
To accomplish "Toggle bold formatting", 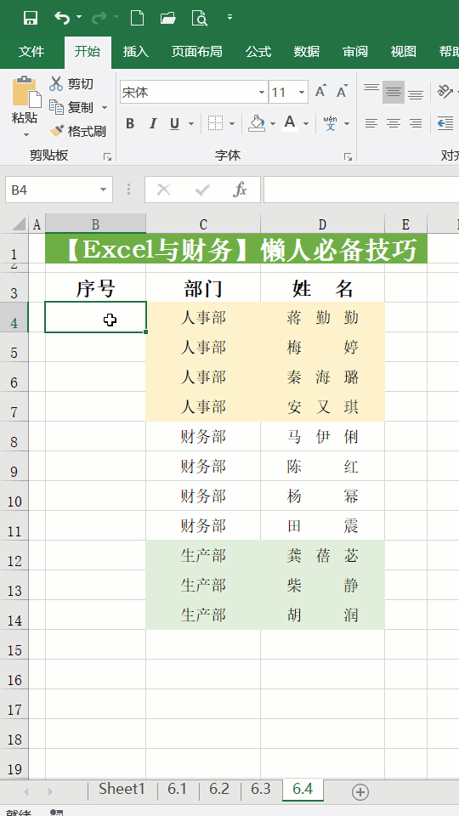I will [130, 123].
